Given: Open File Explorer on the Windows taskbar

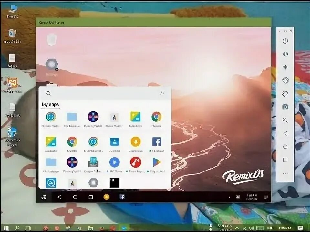Looking at the screenshot, I should [90, 228].
